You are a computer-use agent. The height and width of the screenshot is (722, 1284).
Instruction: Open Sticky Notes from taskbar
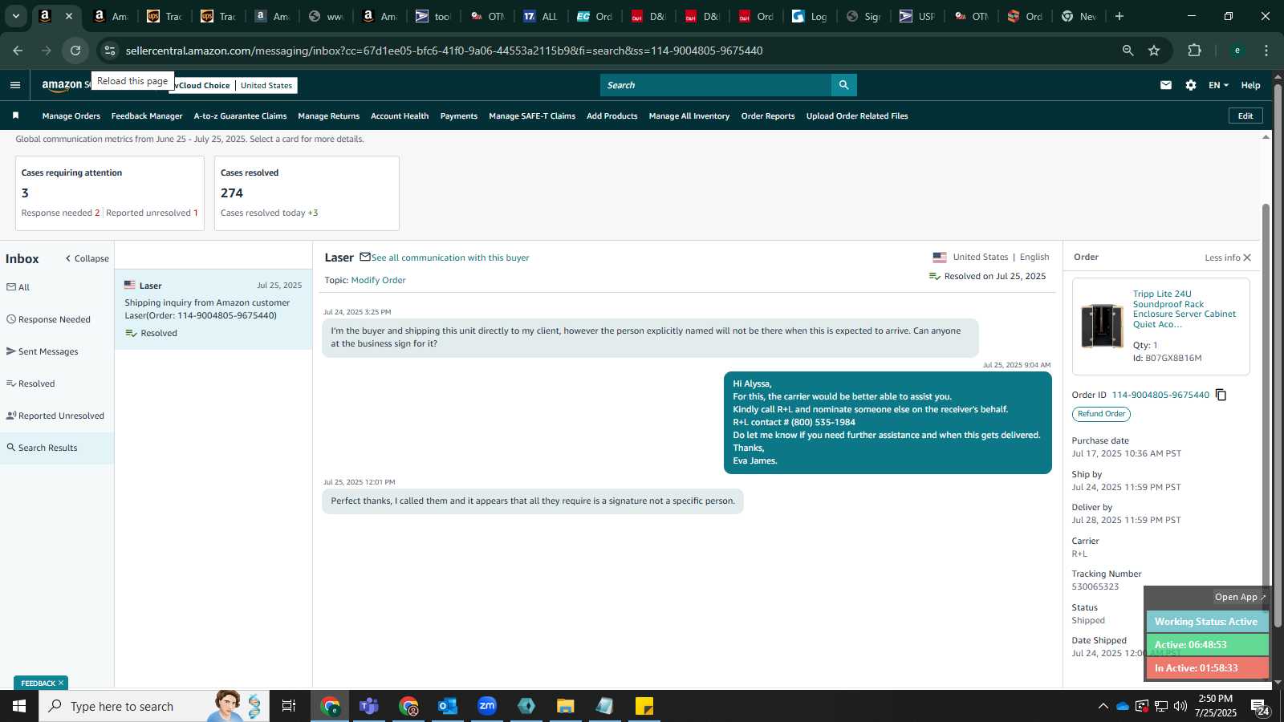[x=644, y=706]
